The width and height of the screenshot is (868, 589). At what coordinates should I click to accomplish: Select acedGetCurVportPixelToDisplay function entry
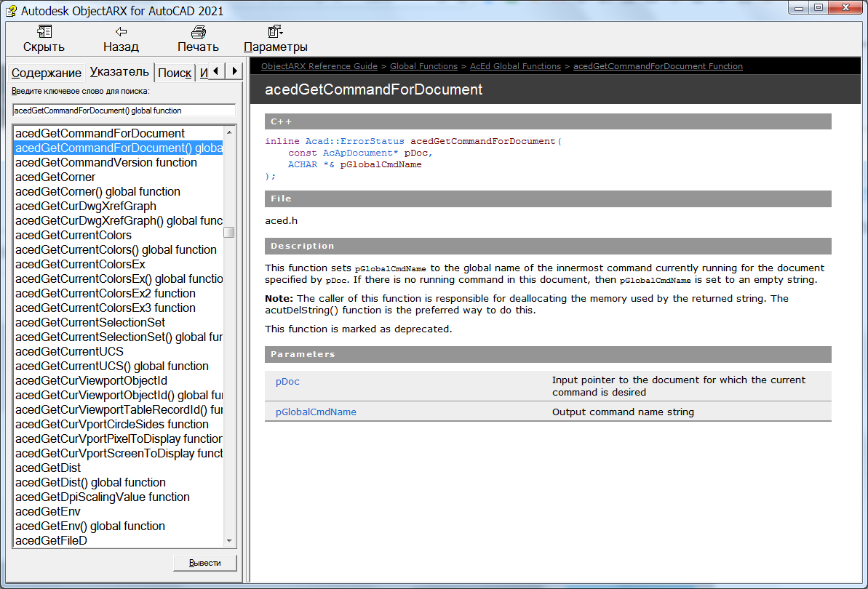[119, 439]
